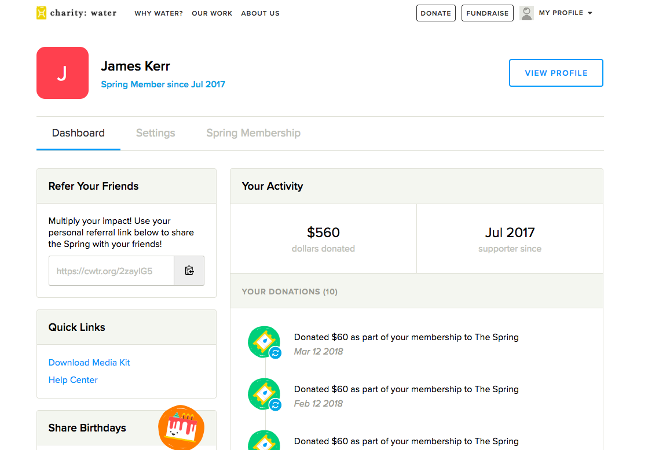Image resolution: width=659 pixels, height=450 pixels.
Task: Click the red J profile avatar
Action: (63, 73)
